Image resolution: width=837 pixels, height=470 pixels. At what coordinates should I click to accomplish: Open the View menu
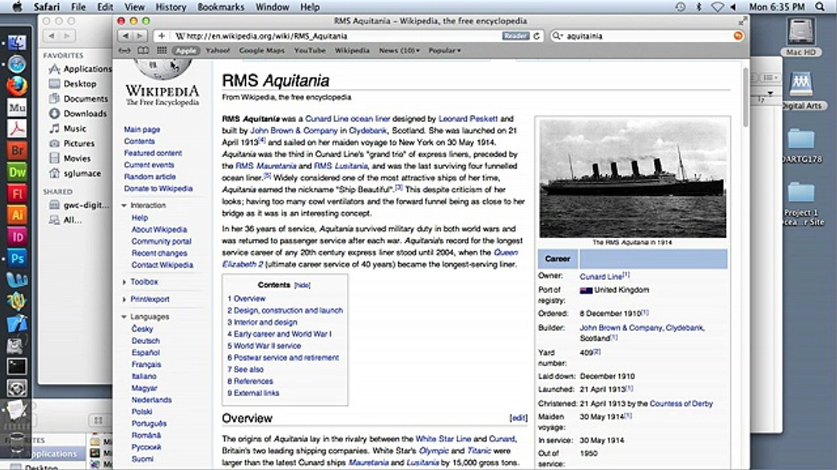click(x=134, y=7)
